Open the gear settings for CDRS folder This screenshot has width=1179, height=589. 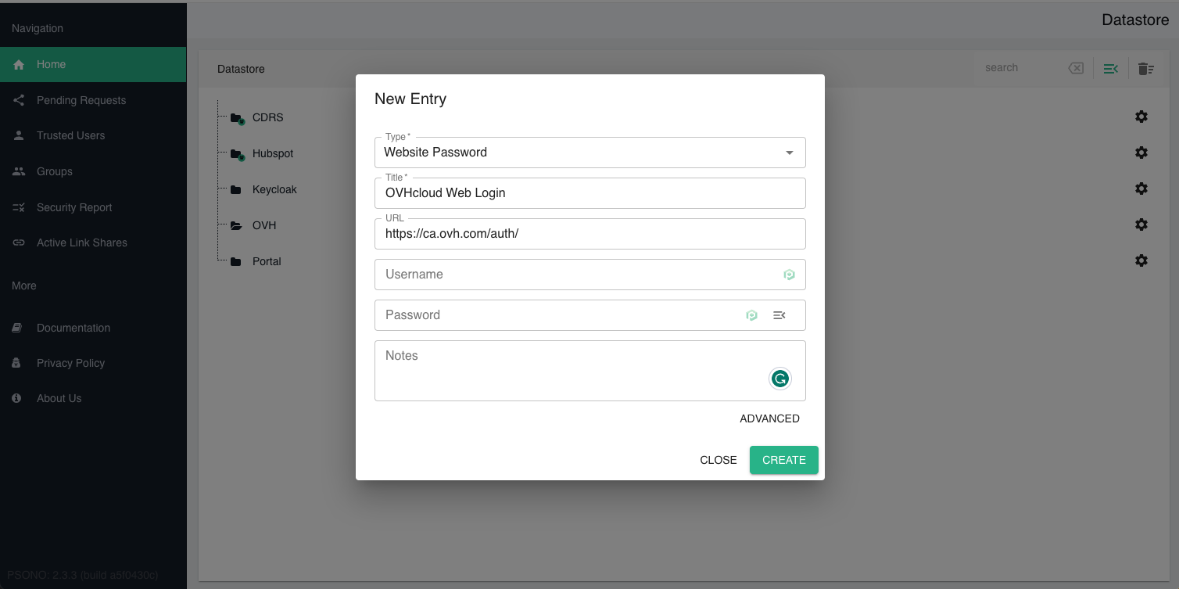(1141, 117)
